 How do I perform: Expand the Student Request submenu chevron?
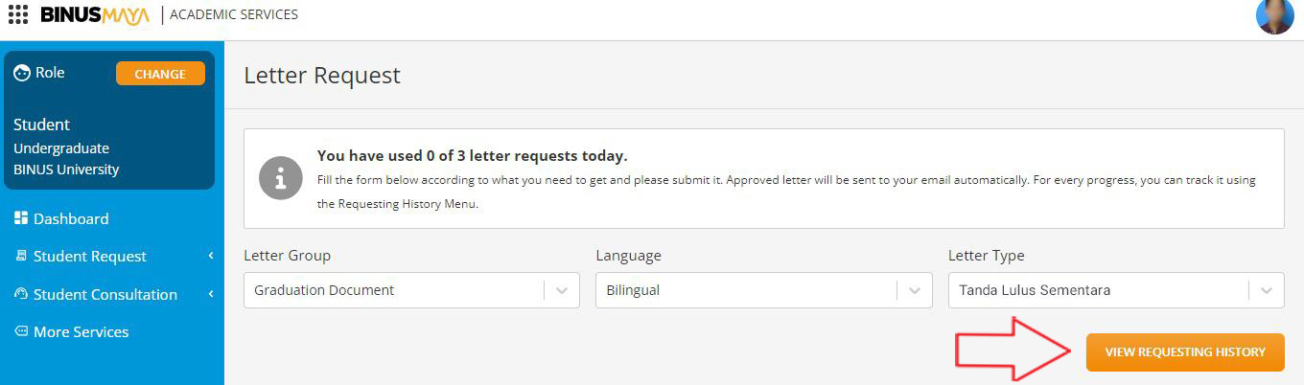tap(210, 256)
